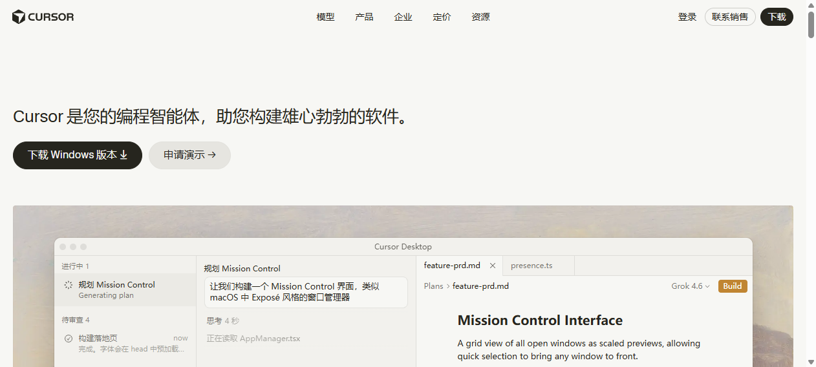Click the 下载 button in the header

[777, 17]
